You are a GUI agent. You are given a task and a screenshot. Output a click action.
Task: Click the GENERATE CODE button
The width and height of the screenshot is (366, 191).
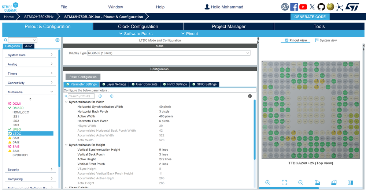(310, 17)
